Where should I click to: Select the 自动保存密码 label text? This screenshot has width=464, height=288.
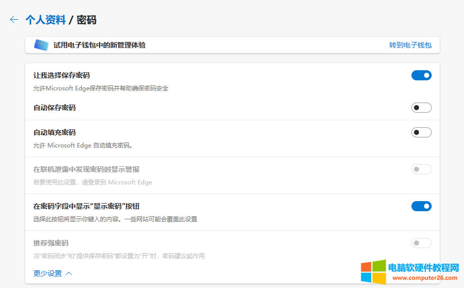tap(55, 108)
